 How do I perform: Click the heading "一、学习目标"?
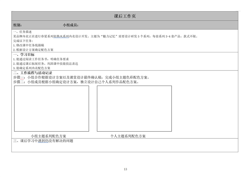pyautogui.click(x=24, y=55)
